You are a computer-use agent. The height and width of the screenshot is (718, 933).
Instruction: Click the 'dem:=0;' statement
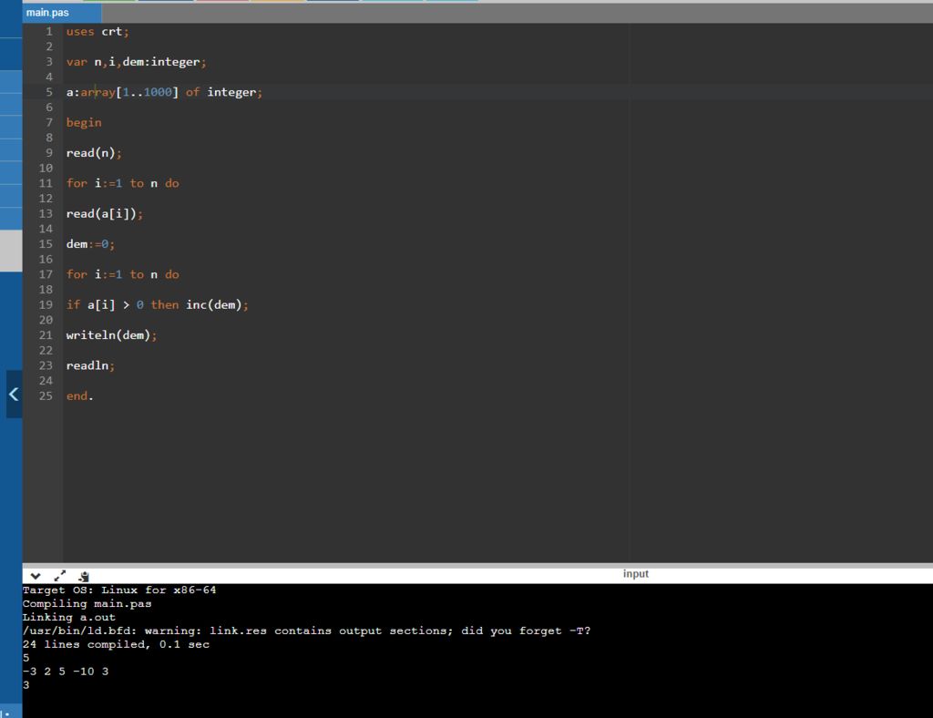click(90, 244)
